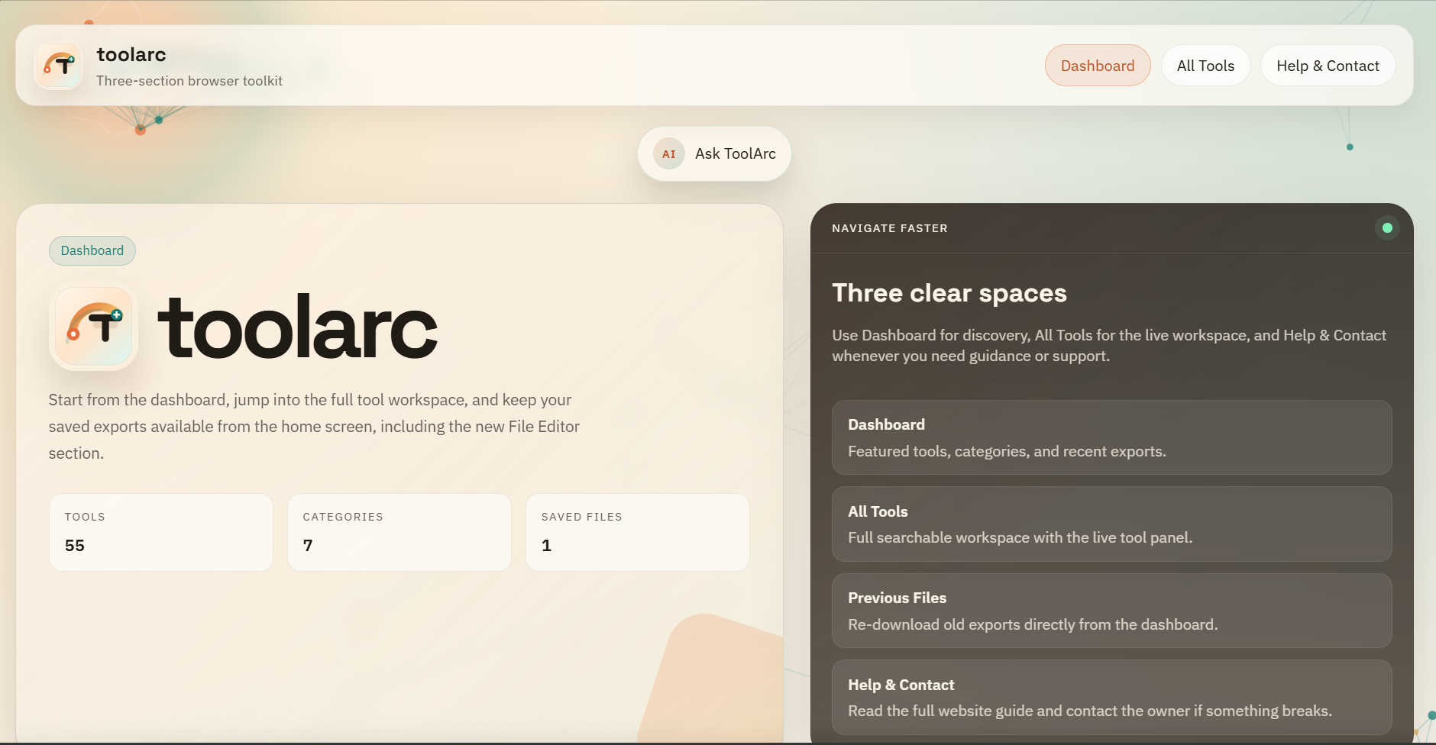
Task: Select the Dashboard pill badge
Action: click(x=92, y=250)
